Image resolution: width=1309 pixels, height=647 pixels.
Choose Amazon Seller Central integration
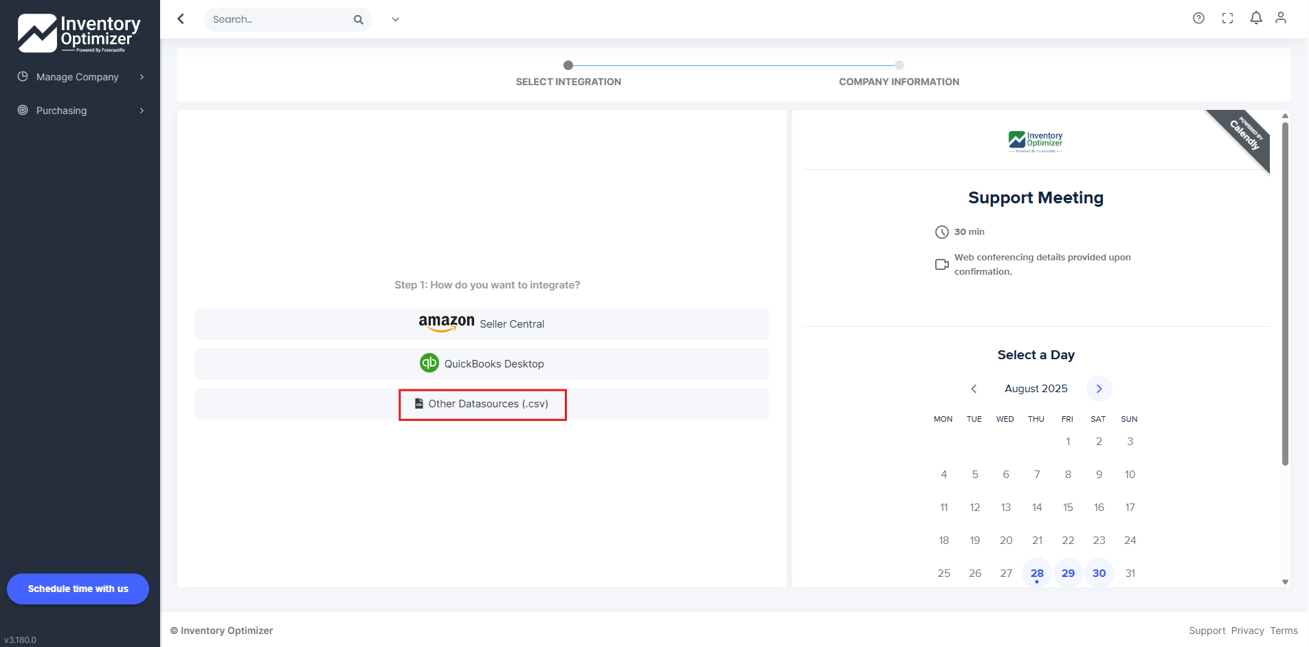pyautogui.click(x=482, y=324)
